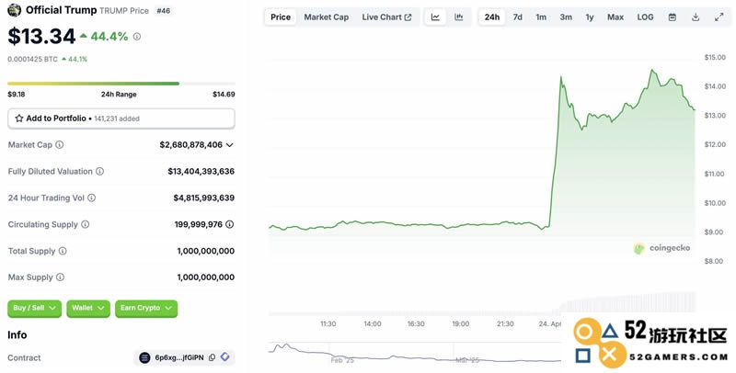The image size is (736, 373).
Task: Click the lower mini range navigator chart
Action: [415, 354]
